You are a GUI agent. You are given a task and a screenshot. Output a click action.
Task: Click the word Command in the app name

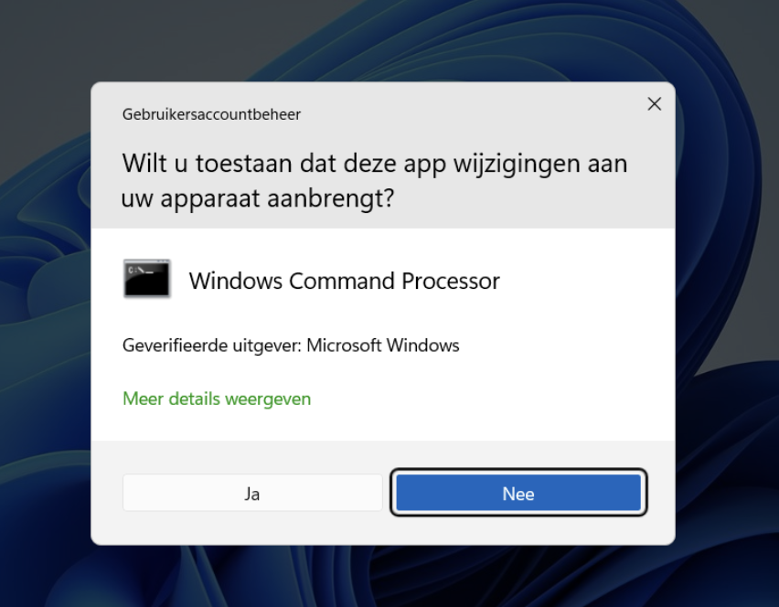[x=342, y=282]
